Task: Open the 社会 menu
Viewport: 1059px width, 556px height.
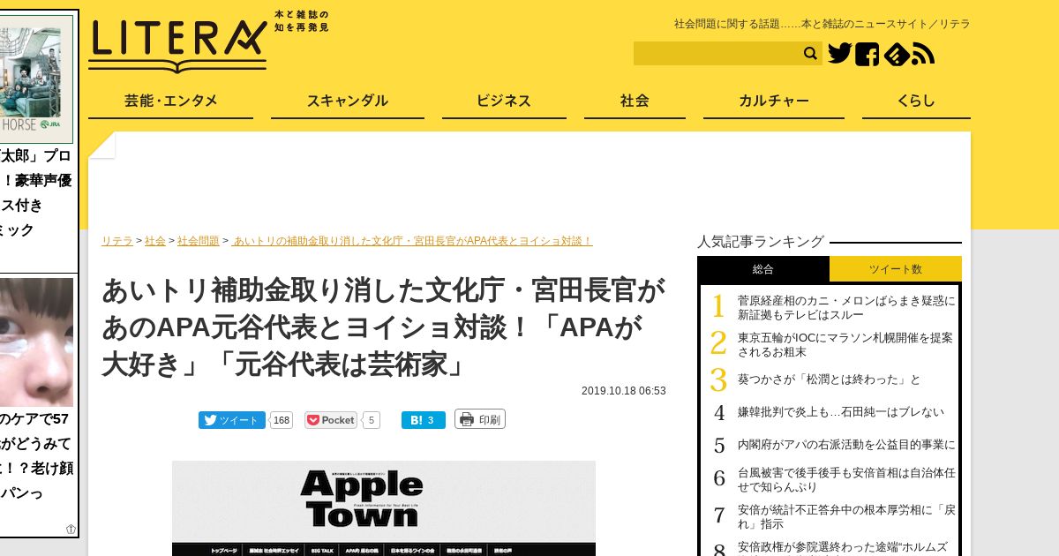Action: pyautogui.click(x=635, y=101)
